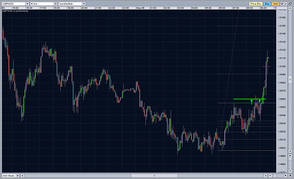
Task: Open the 5 min timeframe dropdown arrow
Action: 56,4
